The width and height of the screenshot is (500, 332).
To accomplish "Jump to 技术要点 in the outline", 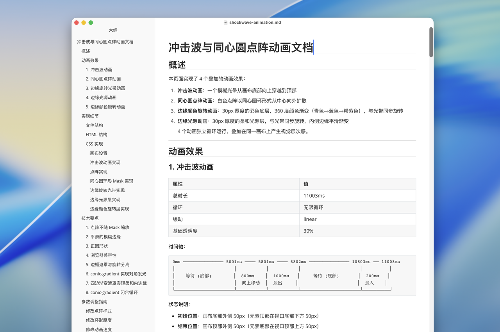I will 90,218.
